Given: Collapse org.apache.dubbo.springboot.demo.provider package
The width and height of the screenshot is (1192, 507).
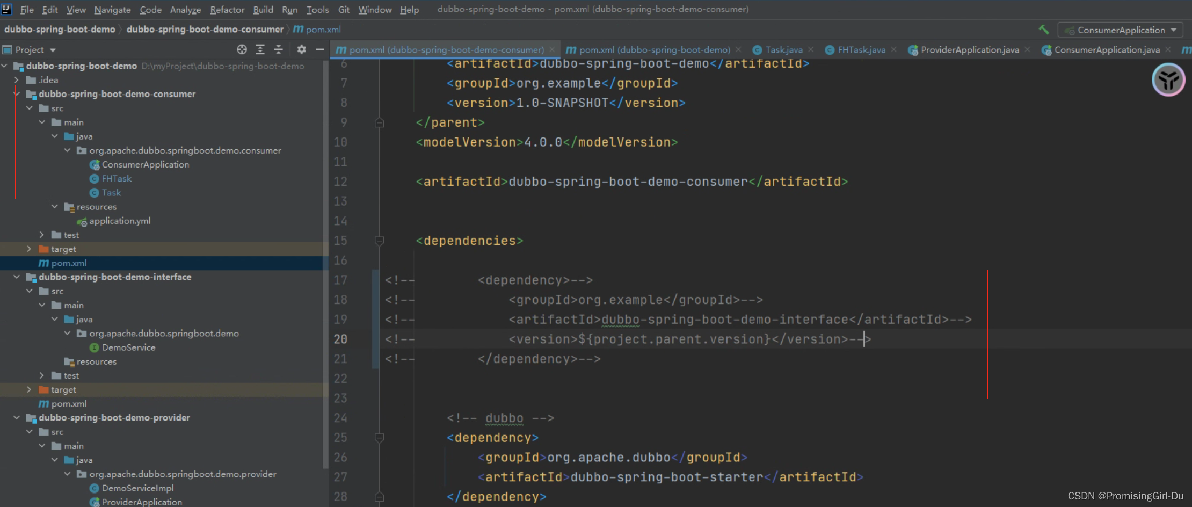Looking at the screenshot, I should pos(67,474).
